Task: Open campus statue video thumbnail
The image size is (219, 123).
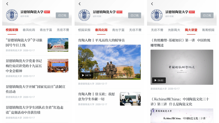Action: (109, 62)
